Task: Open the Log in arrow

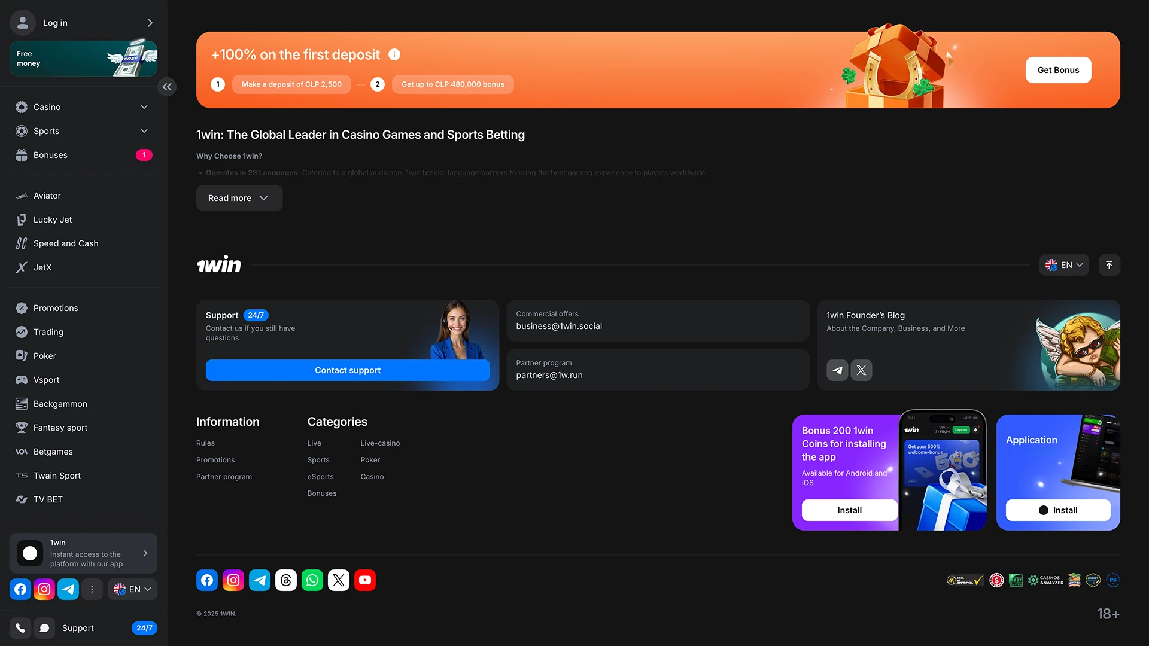Action: (x=150, y=23)
